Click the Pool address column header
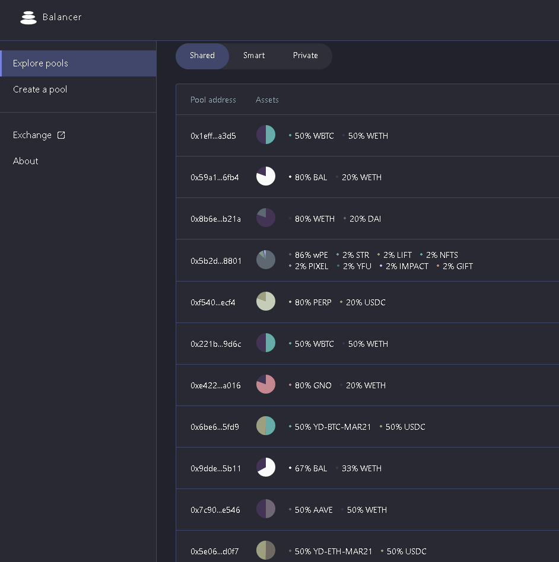The width and height of the screenshot is (559, 562). [x=213, y=100]
